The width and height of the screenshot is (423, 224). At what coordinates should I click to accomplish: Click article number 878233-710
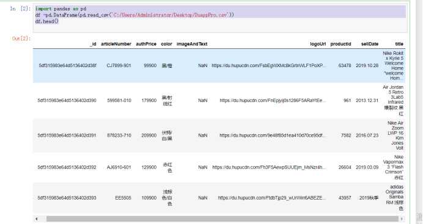click(119, 135)
